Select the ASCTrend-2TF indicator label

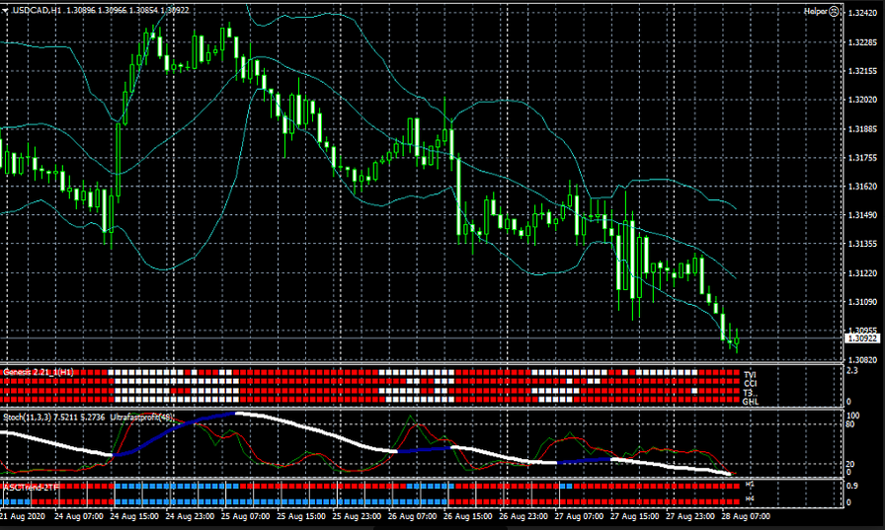click(x=29, y=487)
